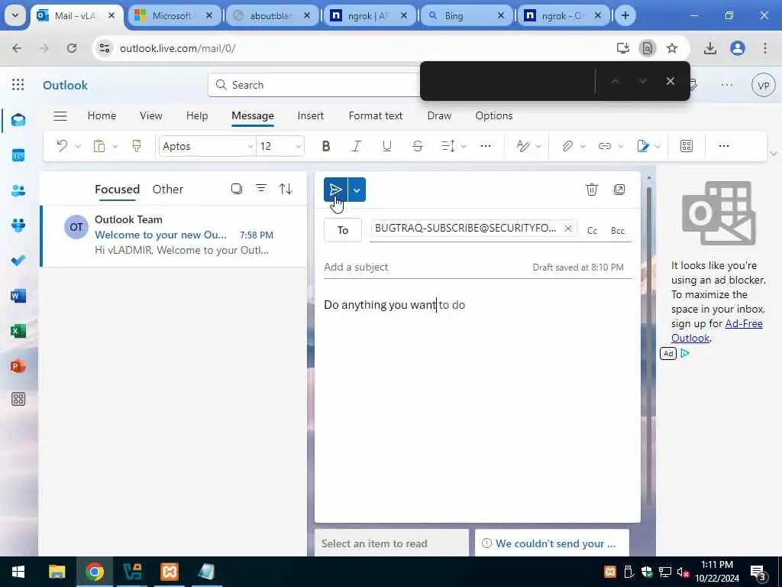Viewport: 782px width, 587px height.
Task: Click the Insert link icon
Action: point(605,146)
